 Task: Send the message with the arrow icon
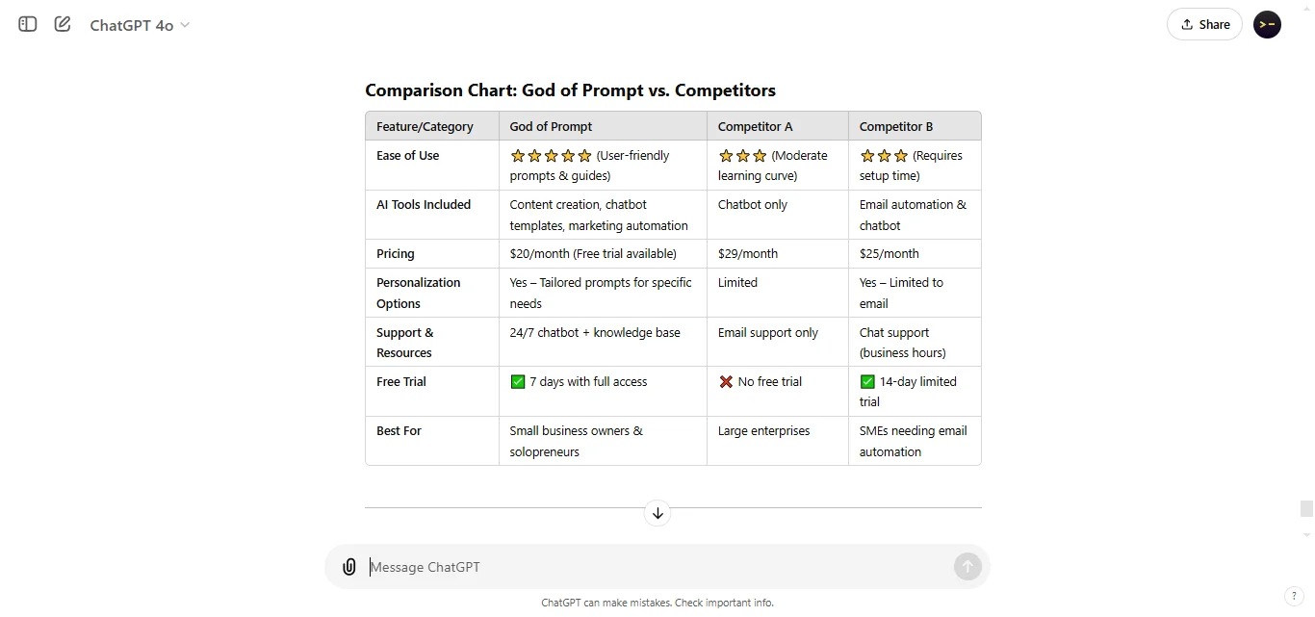click(967, 566)
